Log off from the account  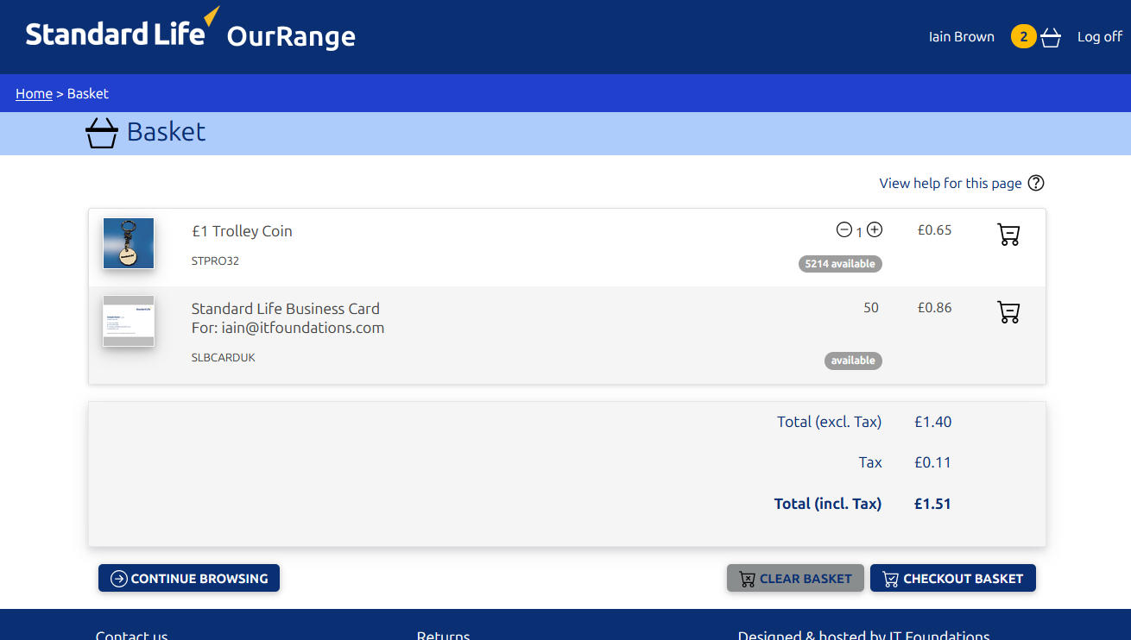[x=1099, y=37]
